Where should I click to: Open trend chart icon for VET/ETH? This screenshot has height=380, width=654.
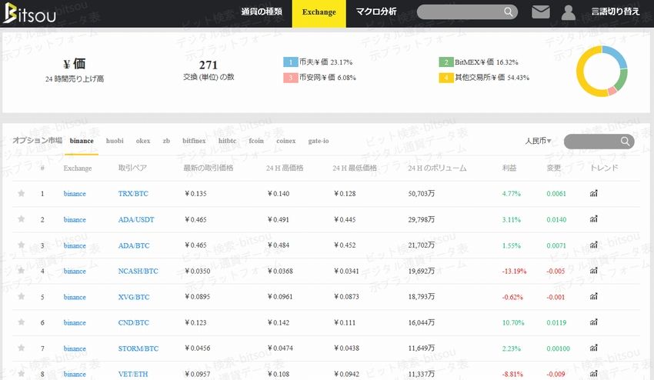click(593, 374)
